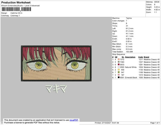Click the Up value '41.1 mm'
Screen dimensions: 161x125
pyautogui.click(x=130, y=34)
